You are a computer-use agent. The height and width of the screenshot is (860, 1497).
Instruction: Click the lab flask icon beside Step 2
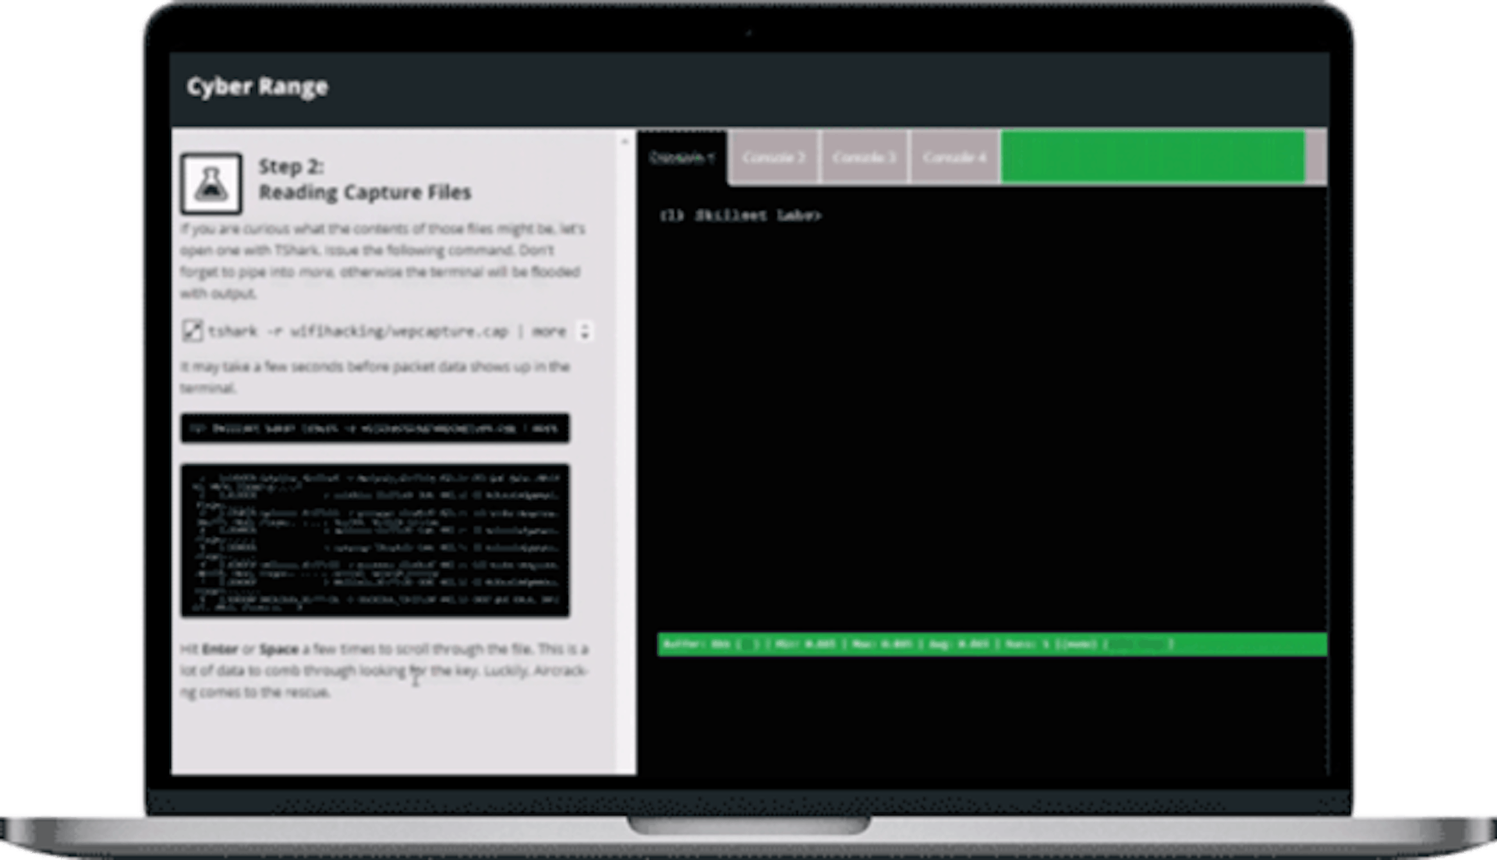211,184
